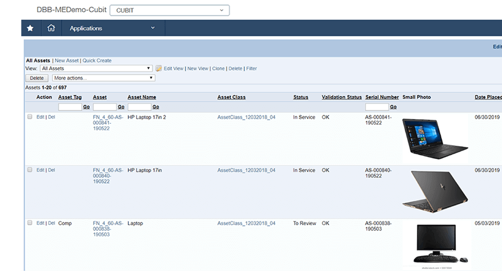Viewport: 502px width, 271px height.
Task: Open the HP Laptop 17in 2 photo
Action: (x=435, y=139)
